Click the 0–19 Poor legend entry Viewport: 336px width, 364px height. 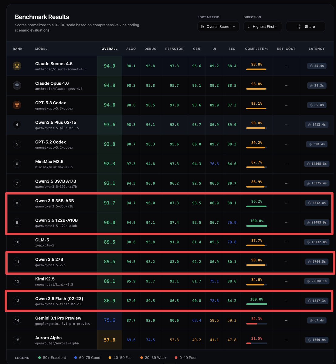[186, 358]
